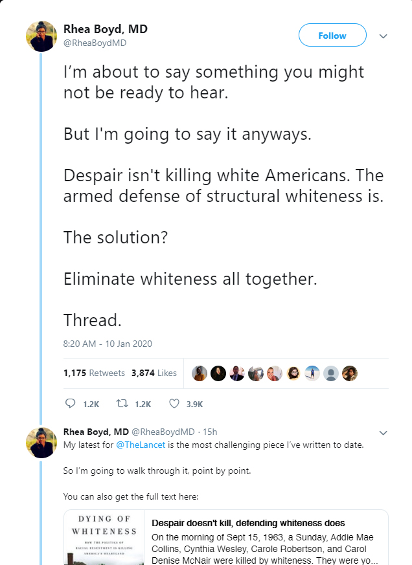
Task: Open Rhea Boyd's main profile avatar
Action: tap(41, 36)
